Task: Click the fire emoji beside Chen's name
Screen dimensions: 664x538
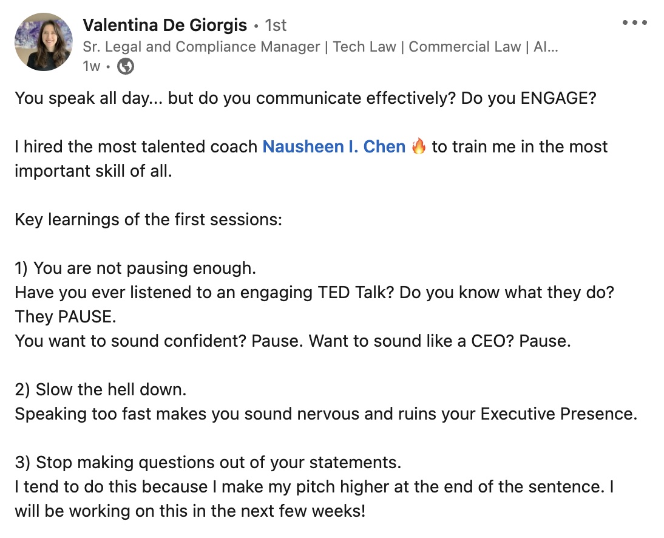Action: pos(418,146)
